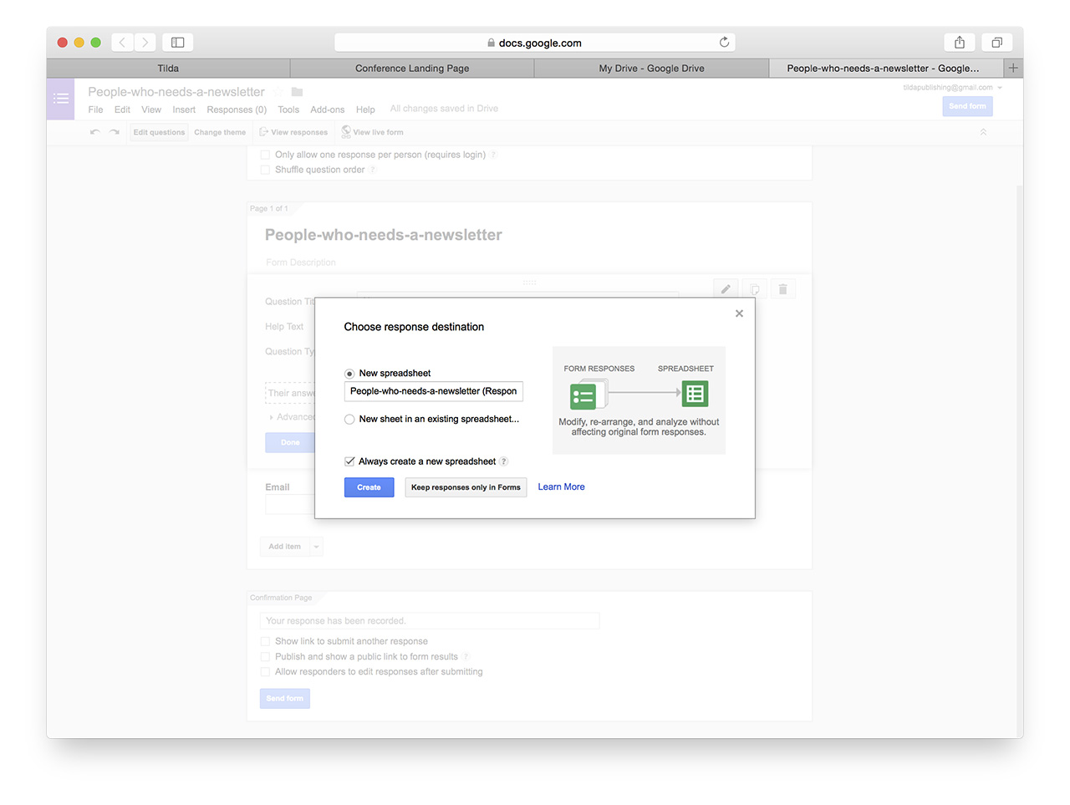The width and height of the screenshot is (1070, 805).
Task: Open the Add-ons menu
Action: click(328, 110)
